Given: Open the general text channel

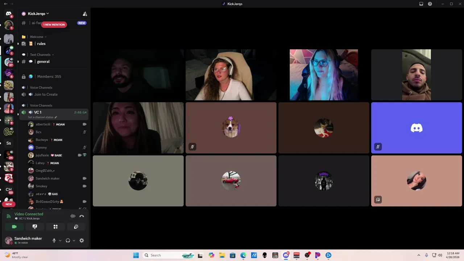Looking at the screenshot, I should point(53,62).
